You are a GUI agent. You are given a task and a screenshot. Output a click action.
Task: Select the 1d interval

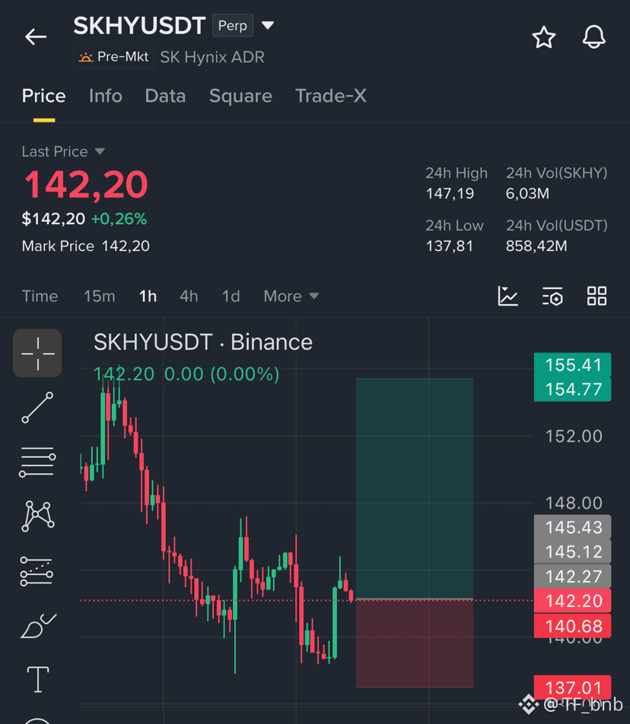click(x=231, y=296)
